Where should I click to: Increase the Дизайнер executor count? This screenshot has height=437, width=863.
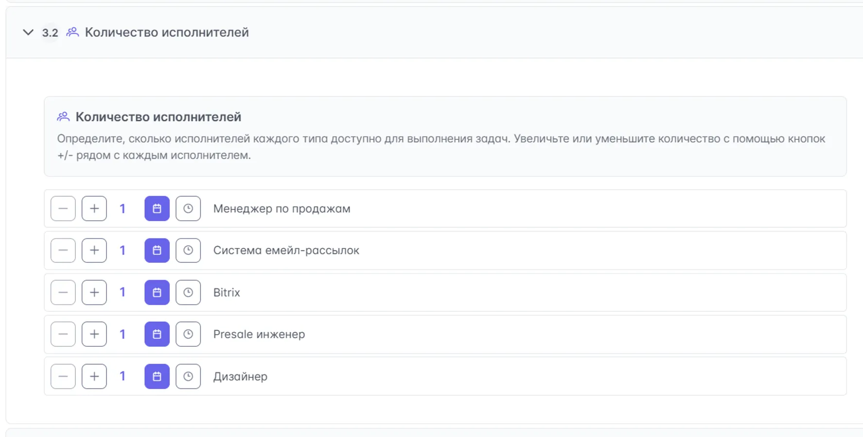pyautogui.click(x=94, y=376)
